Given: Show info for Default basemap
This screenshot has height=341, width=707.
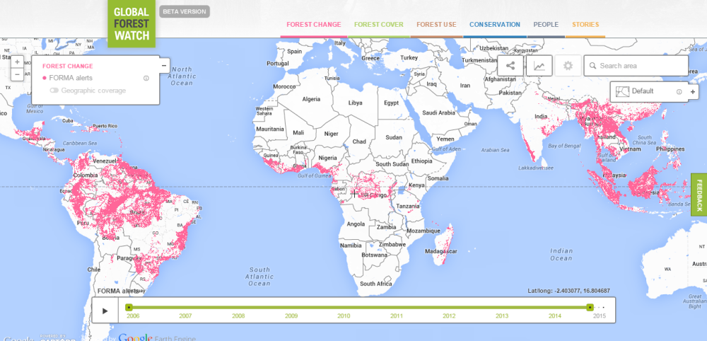Looking at the screenshot, I should (x=679, y=91).
